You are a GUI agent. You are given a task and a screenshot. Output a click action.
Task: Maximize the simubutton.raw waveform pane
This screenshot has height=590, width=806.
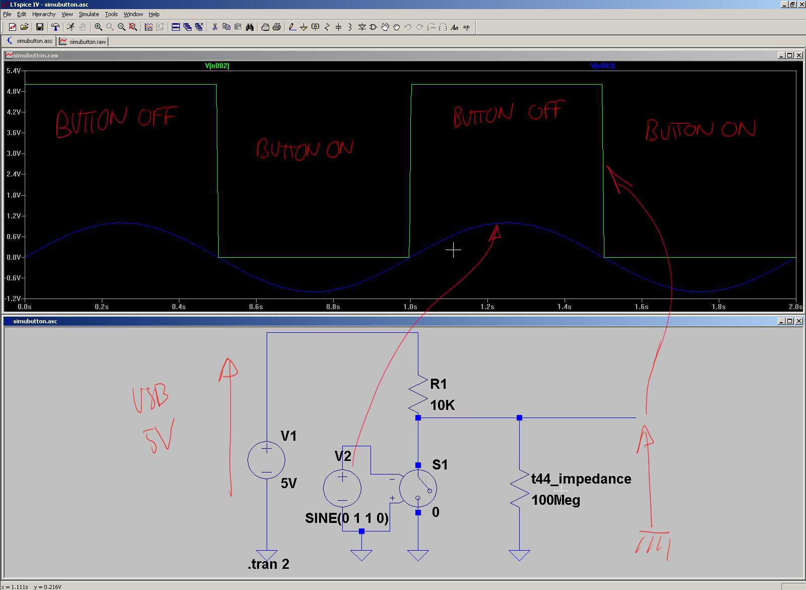pos(790,55)
